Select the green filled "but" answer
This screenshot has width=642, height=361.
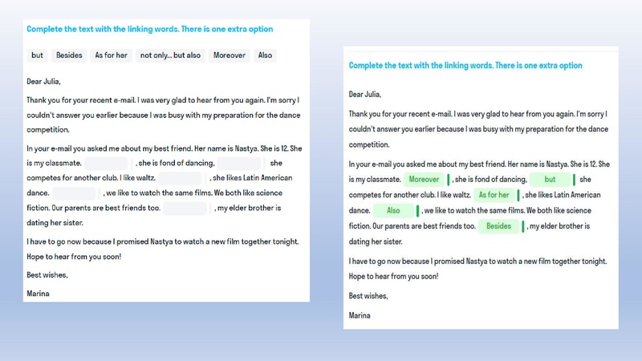point(550,180)
